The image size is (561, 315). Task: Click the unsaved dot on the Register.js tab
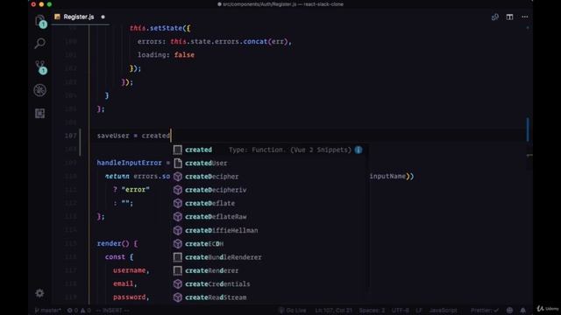pos(103,17)
